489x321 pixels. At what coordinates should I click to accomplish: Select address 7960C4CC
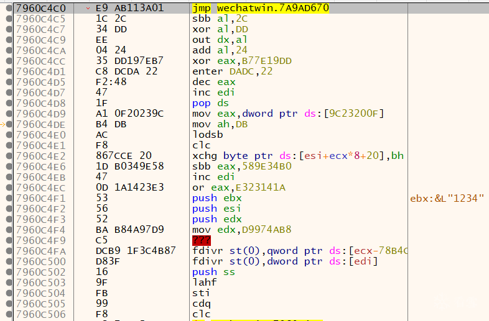click(x=40, y=61)
